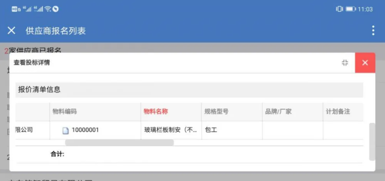Select the 玻璃栏板制安 material name cell
The width and height of the screenshot is (385, 181).
(171, 130)
